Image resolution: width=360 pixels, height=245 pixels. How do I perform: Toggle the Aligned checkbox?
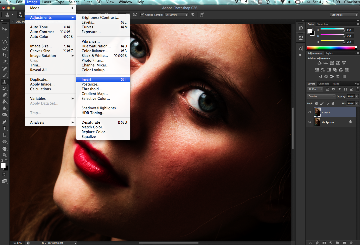142,15
